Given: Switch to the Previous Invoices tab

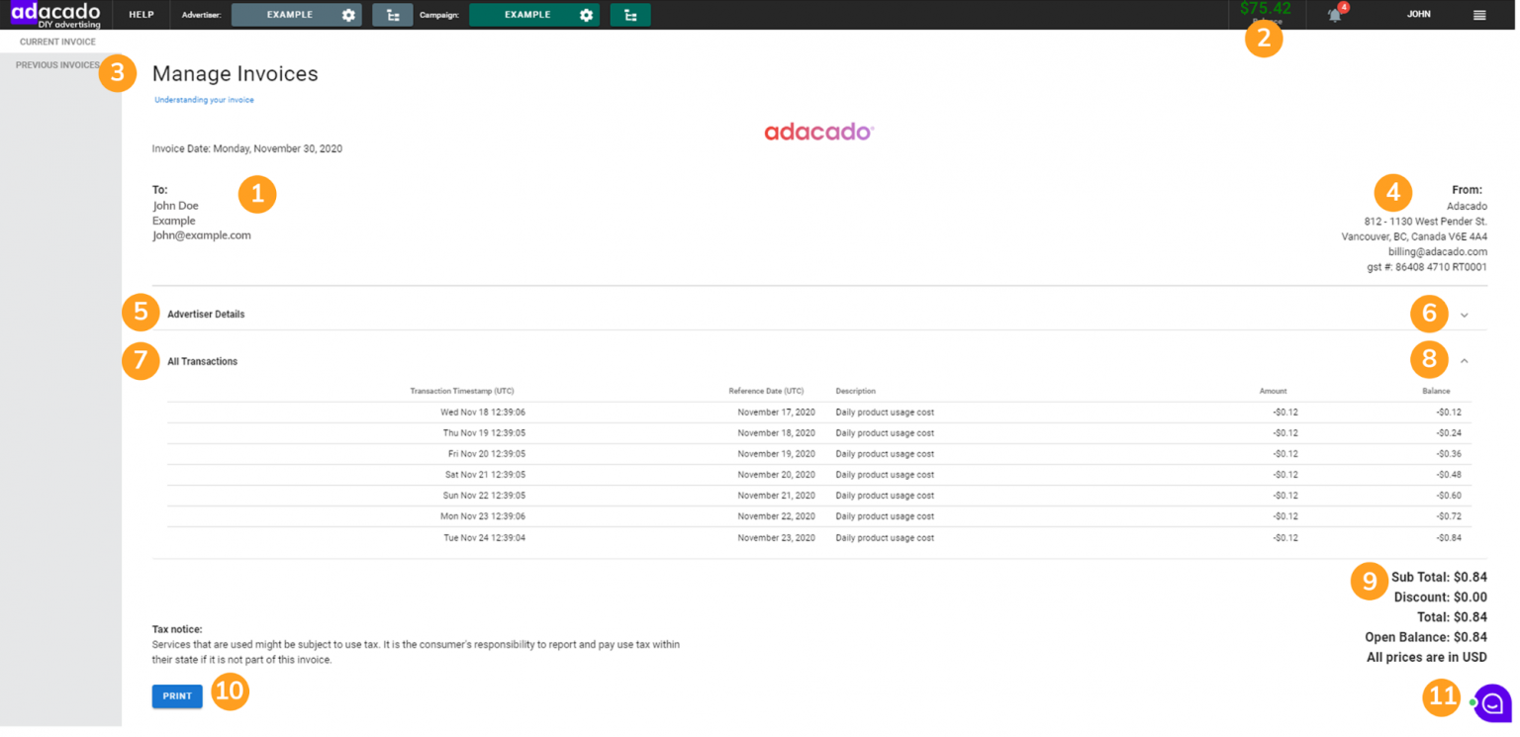Looking at the screenshot, I should (54, 64).
